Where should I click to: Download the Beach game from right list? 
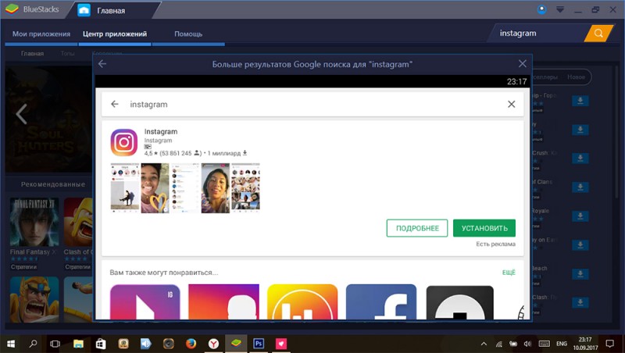(580, 273)
